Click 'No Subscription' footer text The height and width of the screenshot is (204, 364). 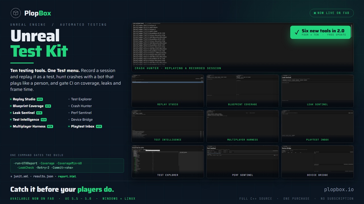(337, 199)
